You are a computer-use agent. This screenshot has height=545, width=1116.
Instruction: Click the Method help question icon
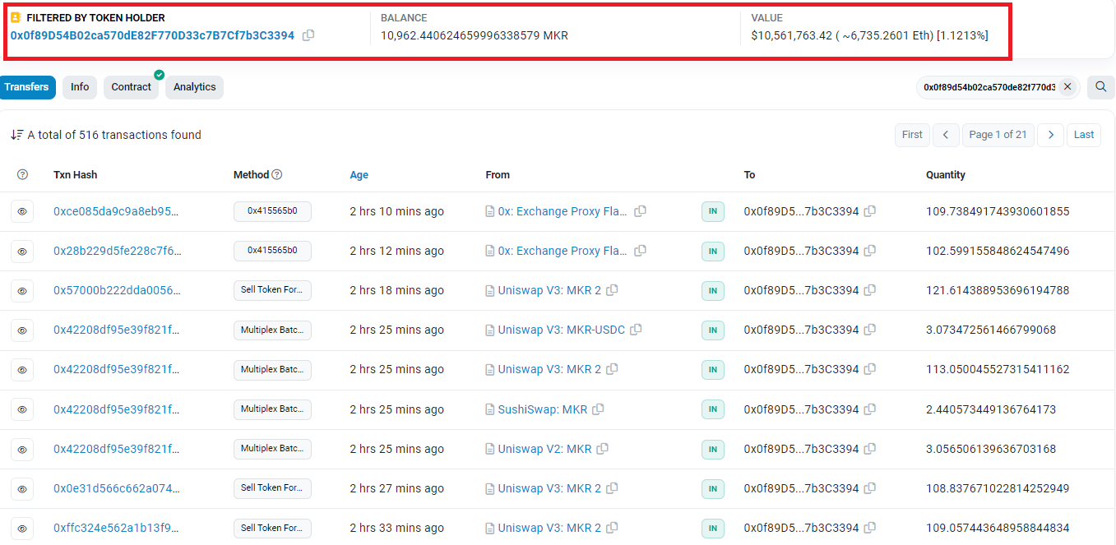pos(277,174)
